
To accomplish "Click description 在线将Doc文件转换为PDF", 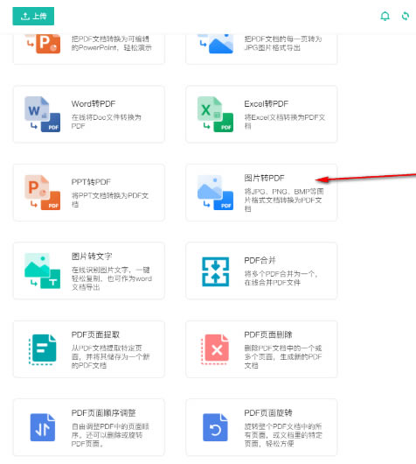I will [x=107, y=122].
